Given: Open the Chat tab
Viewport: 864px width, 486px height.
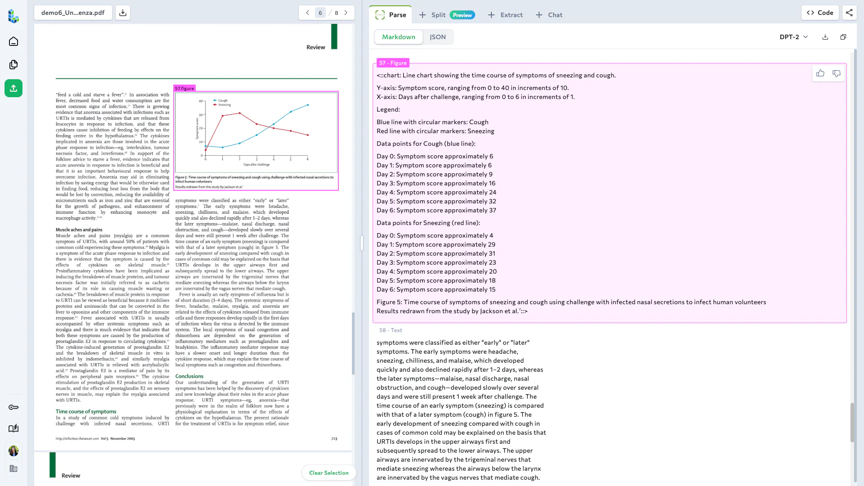Looking at the screenshot, I should [x=549, y=15].
